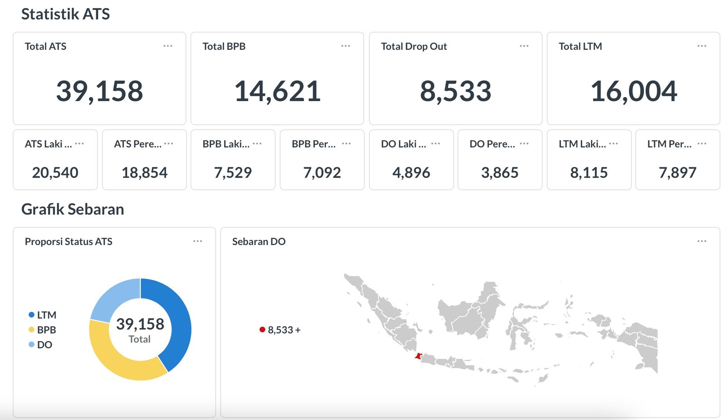Open the Total BPB card ellipsis menu
726x420 pixels.
point(346,46)
